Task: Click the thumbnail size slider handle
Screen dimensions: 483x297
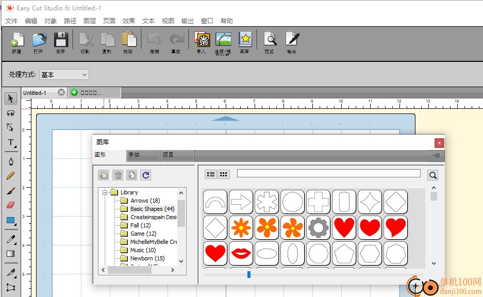Action: tap(249, 274)
